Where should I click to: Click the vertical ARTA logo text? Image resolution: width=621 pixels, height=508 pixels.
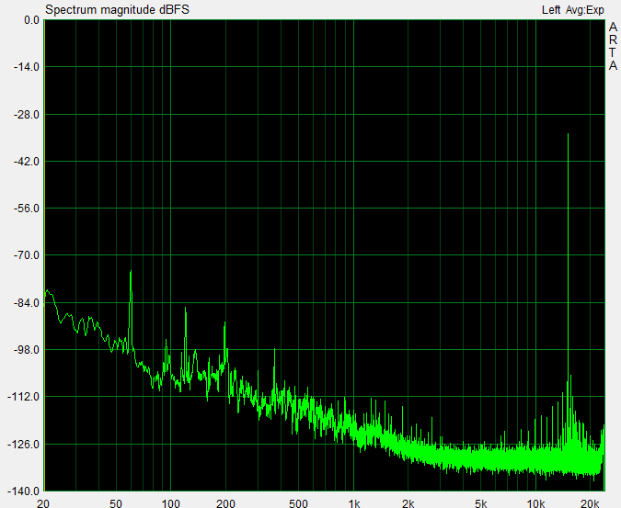pyautogui.click(x=613, y=47)
